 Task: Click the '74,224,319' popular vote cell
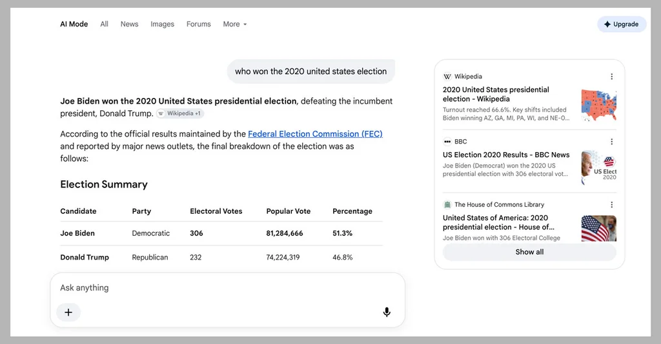click(x=283, y=258)
